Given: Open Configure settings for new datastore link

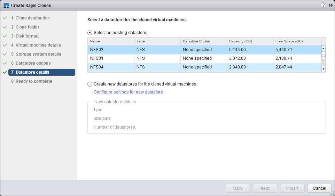Looking at the screenshot, I should point(128,92).
